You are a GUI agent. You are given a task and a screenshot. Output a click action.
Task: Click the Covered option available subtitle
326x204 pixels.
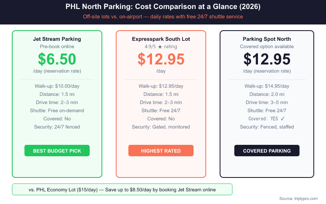point(267,47)
